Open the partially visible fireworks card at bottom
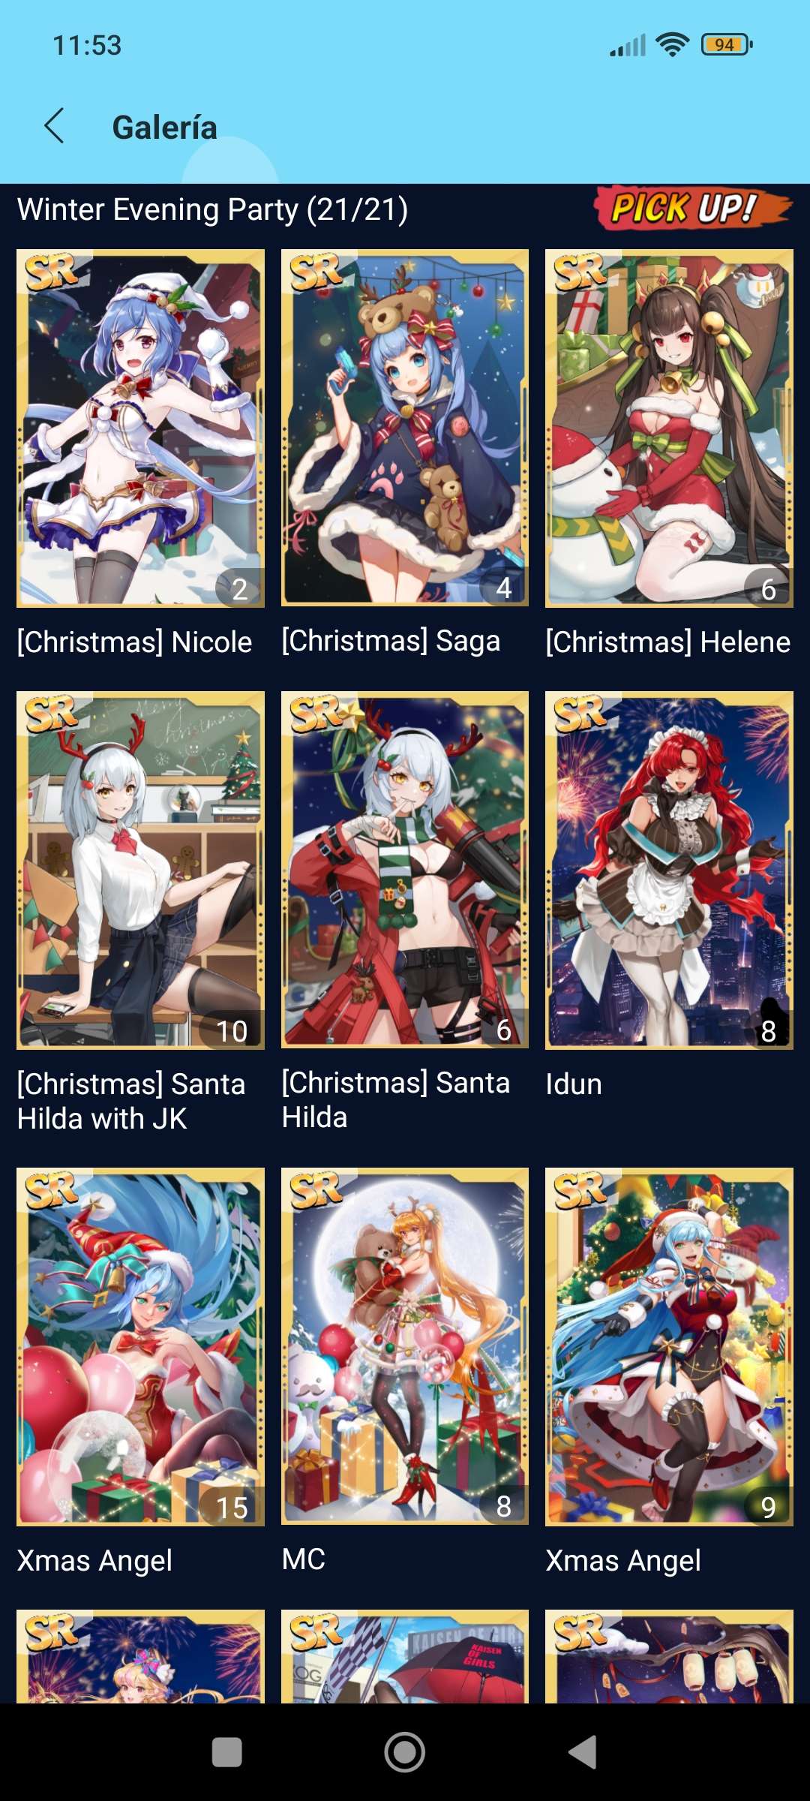Viewport: 810px width, 1801px height. (140, 1656)
